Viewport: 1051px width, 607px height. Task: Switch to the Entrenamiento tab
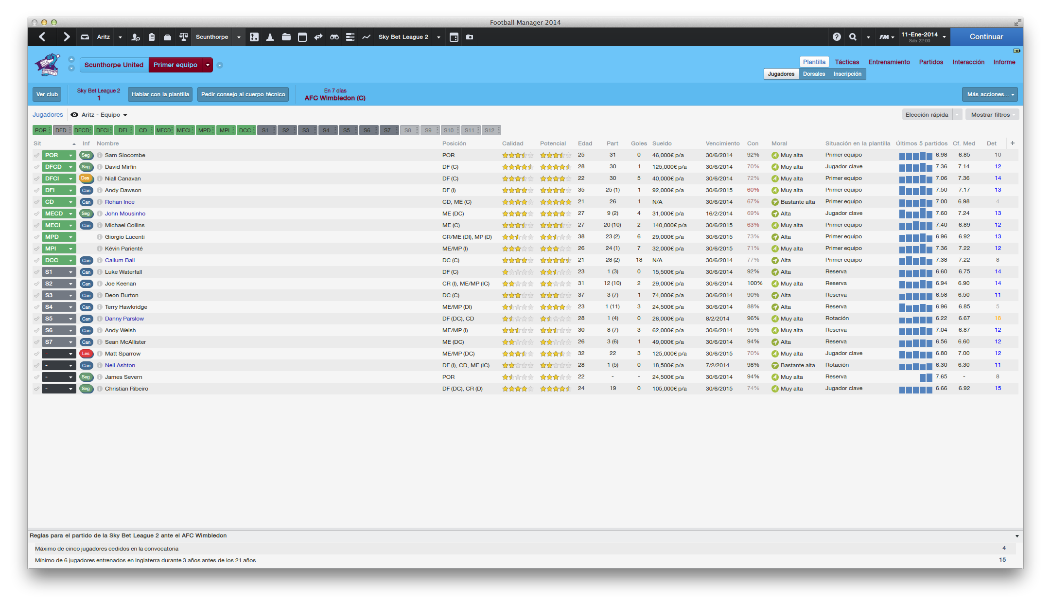pos(889,62)
